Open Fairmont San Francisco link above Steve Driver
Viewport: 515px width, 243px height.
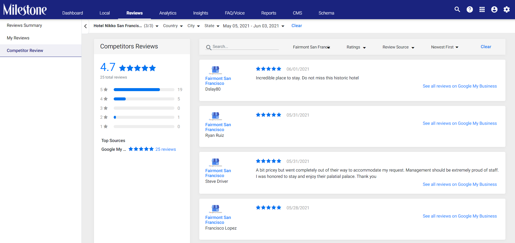point(218,173)
